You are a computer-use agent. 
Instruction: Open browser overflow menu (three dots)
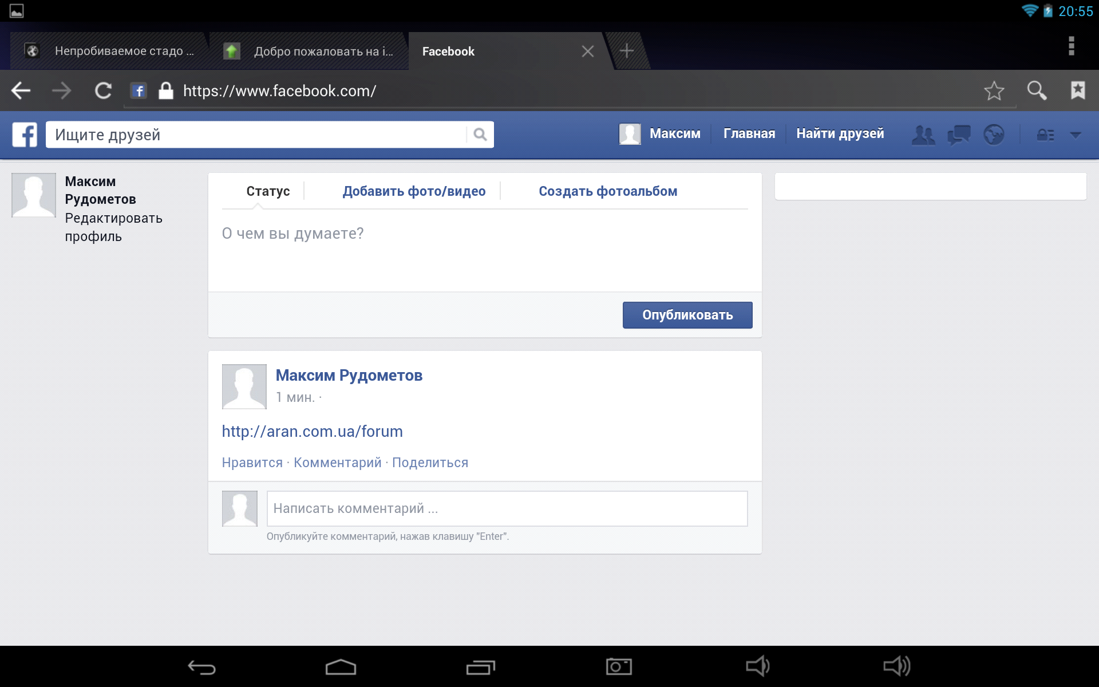click(1072, 46)
